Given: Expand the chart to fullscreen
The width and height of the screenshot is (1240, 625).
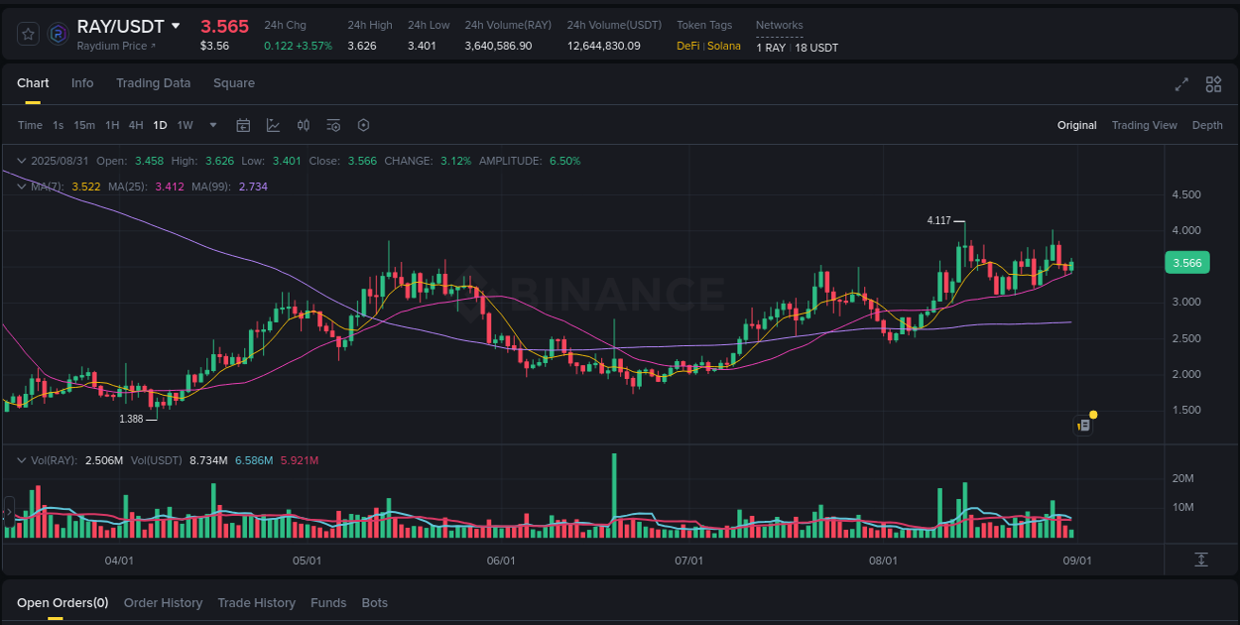Looking at the screenshot, I should click(x=1180, y=85).
